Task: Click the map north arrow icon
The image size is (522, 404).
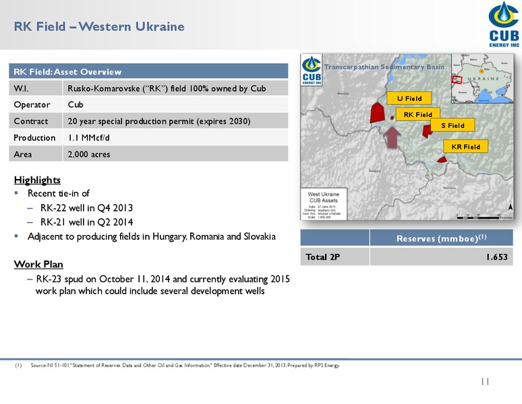Action: (x=510, y=206)
